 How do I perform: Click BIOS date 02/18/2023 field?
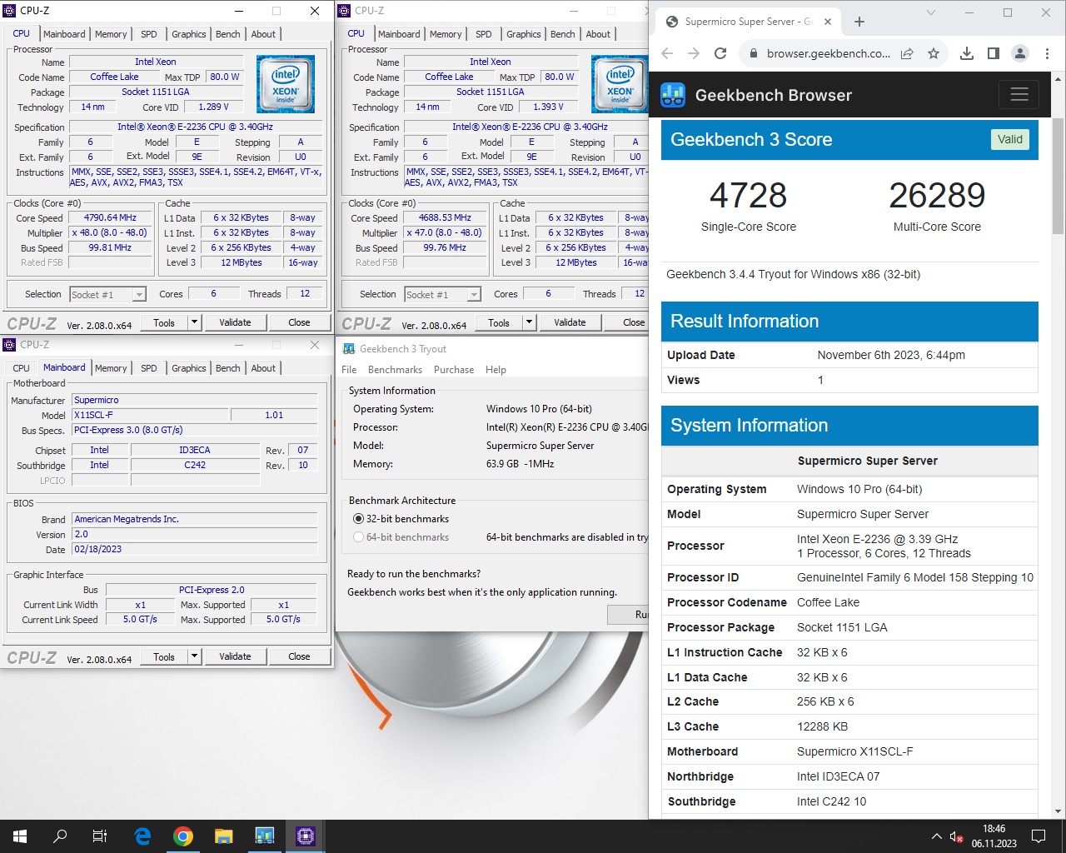[195, 550]
